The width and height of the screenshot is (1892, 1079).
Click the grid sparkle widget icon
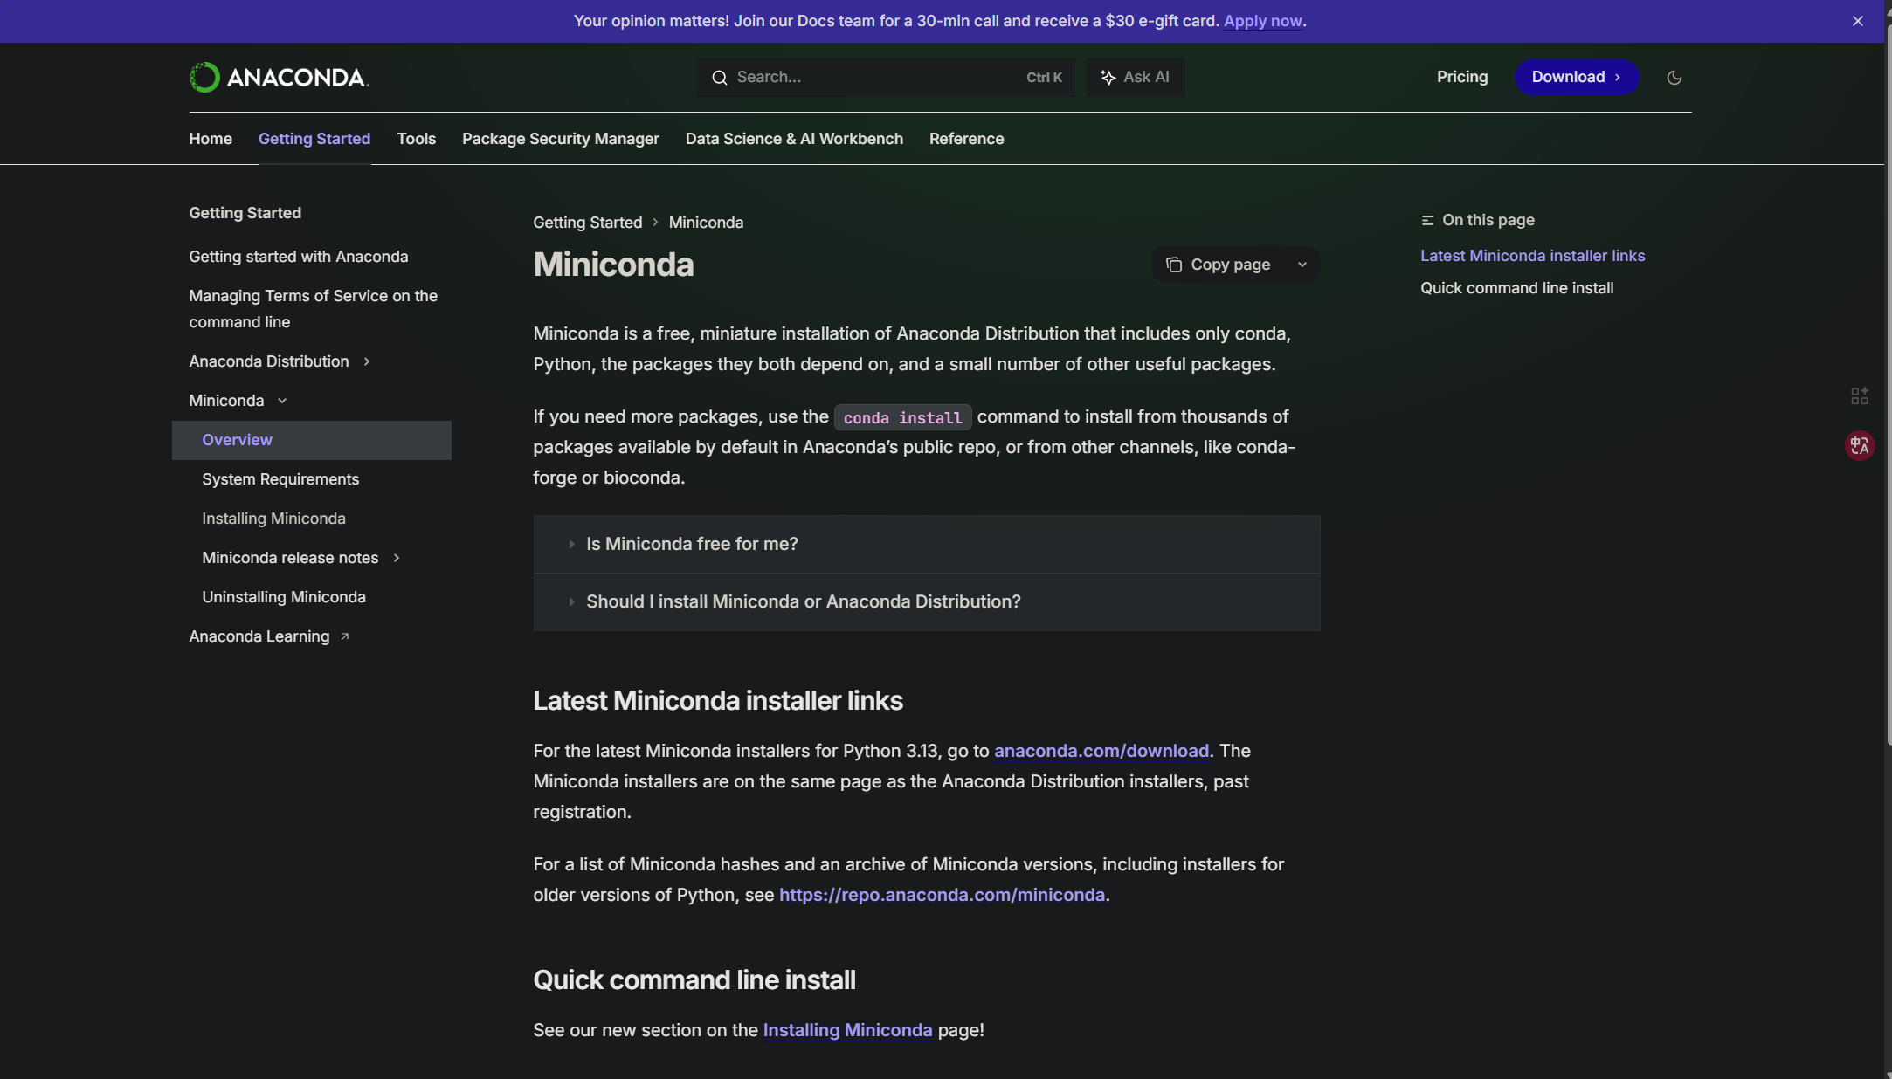tap(1860, 396)
